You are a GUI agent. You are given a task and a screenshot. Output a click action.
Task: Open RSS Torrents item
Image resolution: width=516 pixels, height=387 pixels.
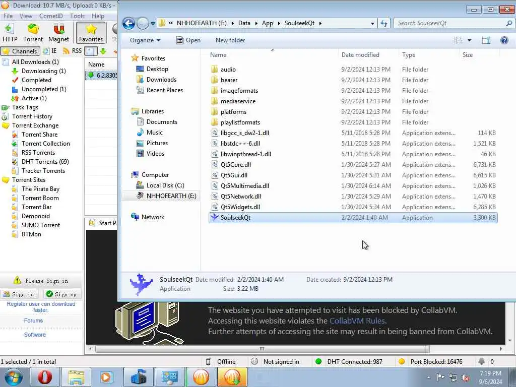(x=38, y=152)
